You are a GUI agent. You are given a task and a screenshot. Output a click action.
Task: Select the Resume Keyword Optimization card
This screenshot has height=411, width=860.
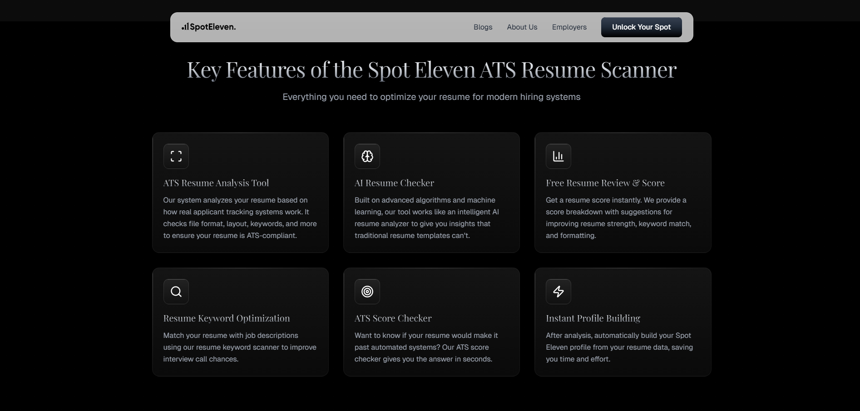point(240,322)
